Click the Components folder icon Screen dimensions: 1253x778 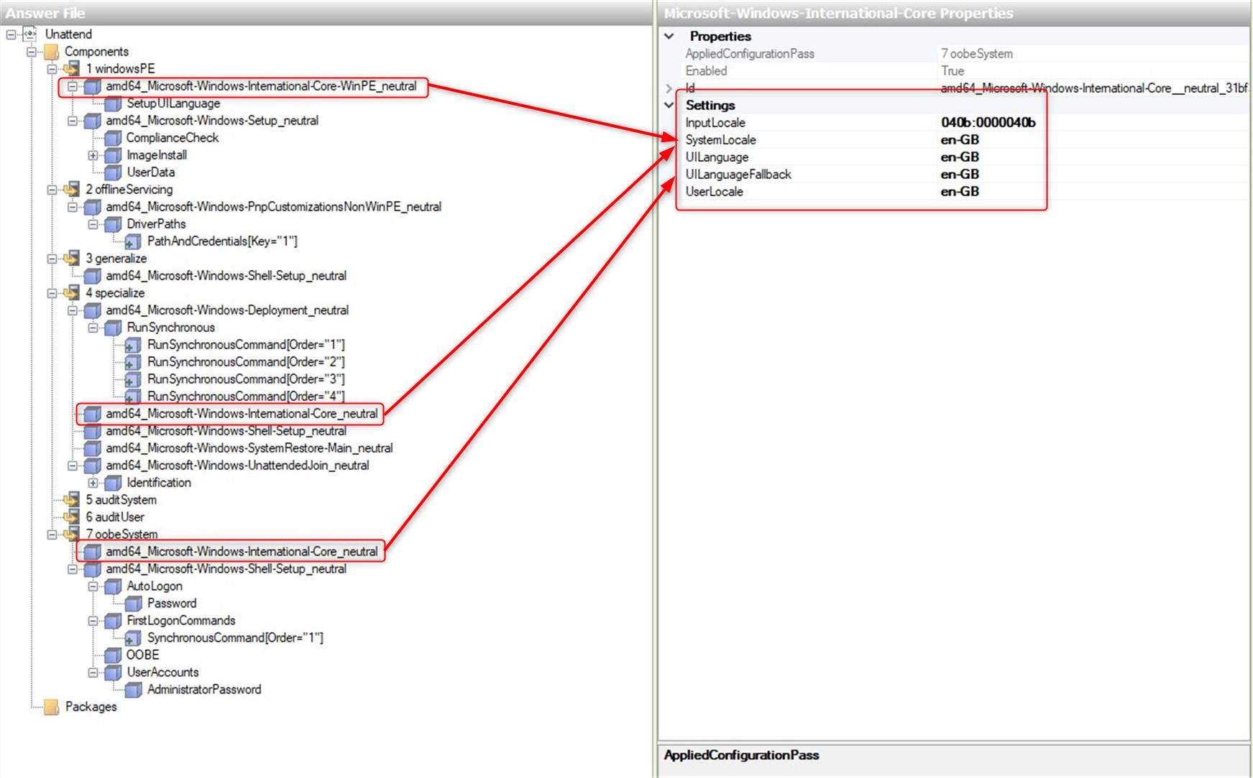[x=51, y=52]
